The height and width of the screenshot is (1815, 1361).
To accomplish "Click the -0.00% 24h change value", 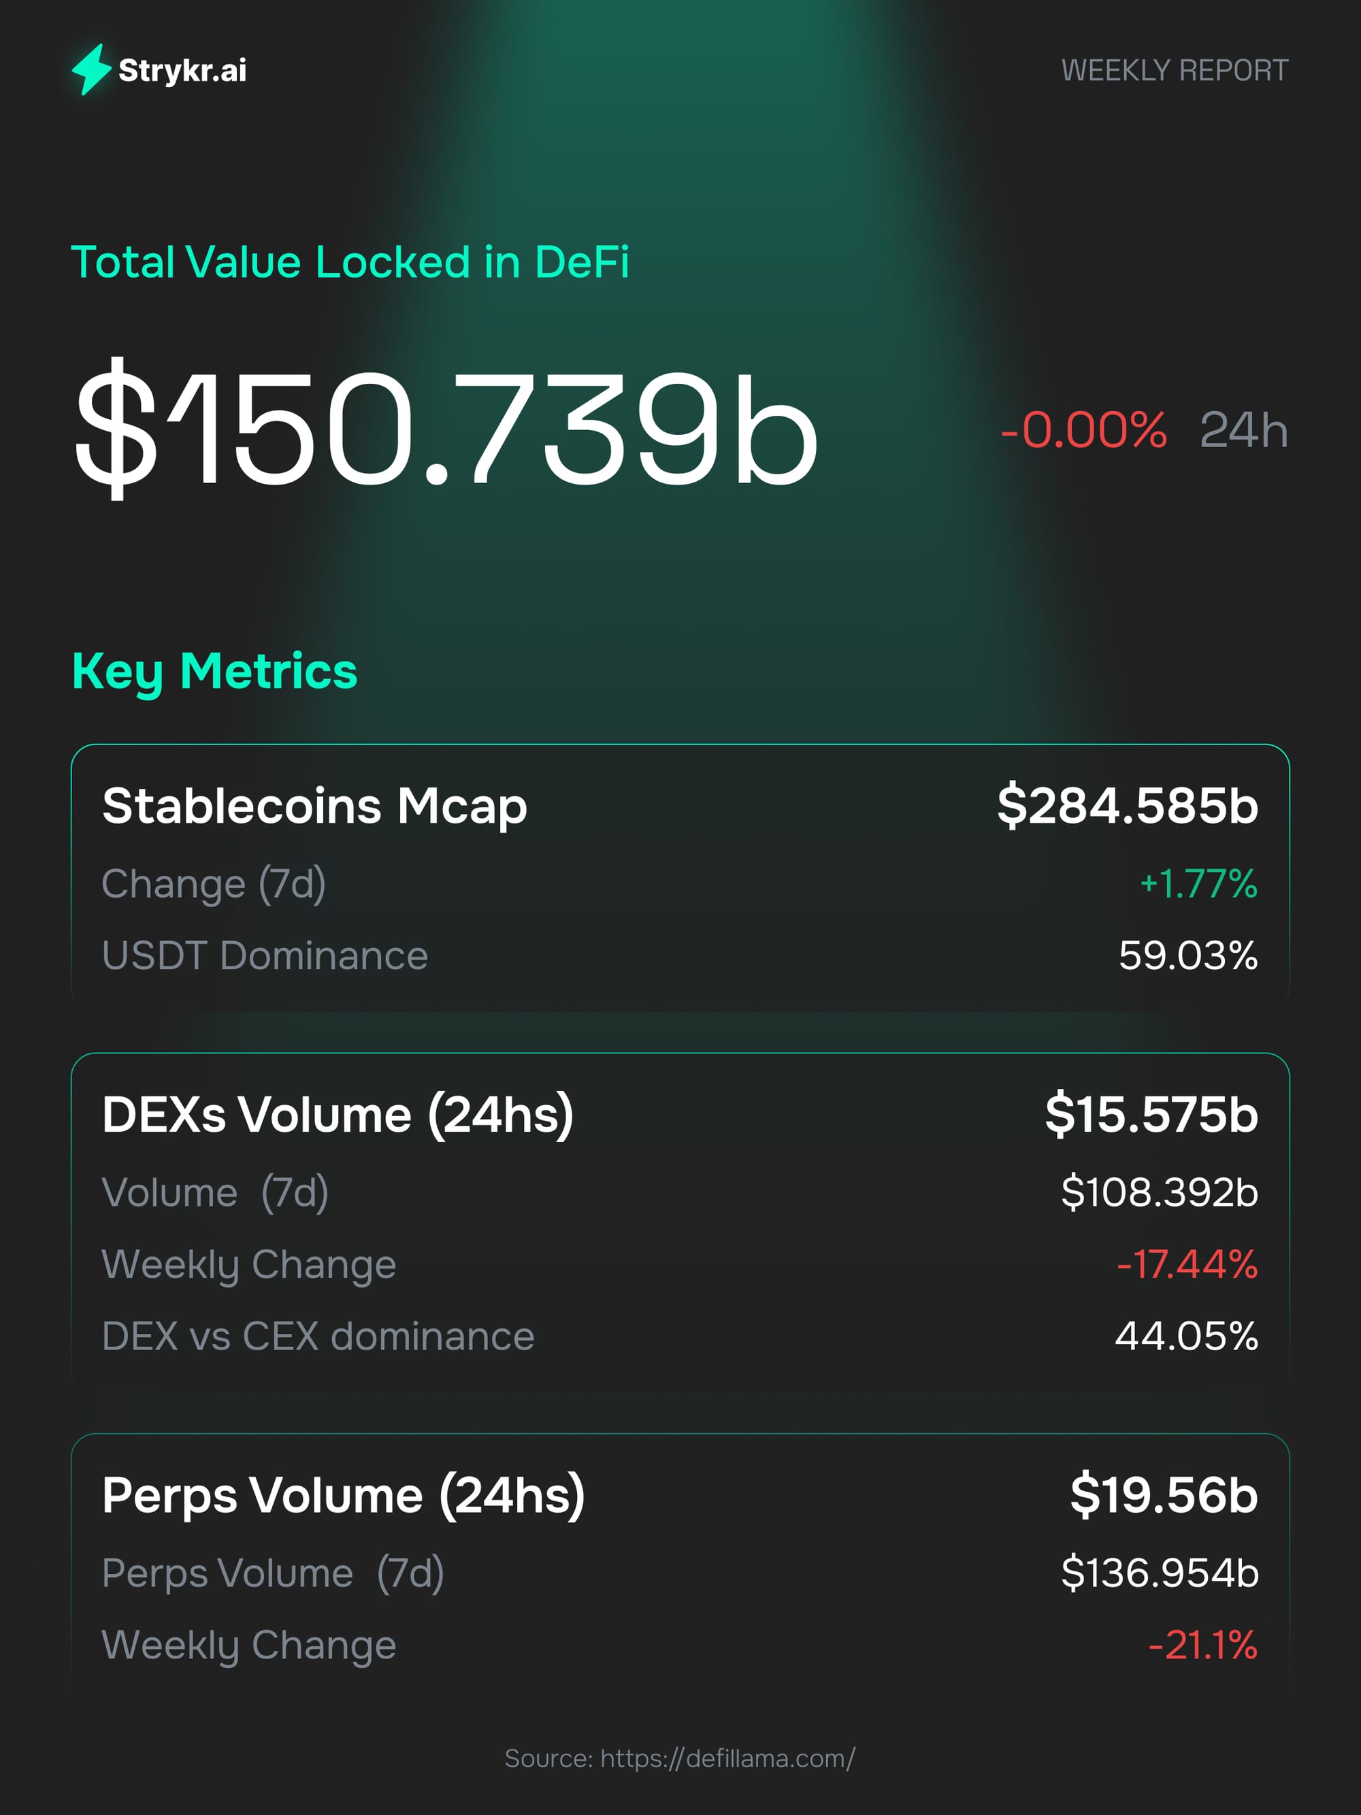I will [x=1083, y=430].
